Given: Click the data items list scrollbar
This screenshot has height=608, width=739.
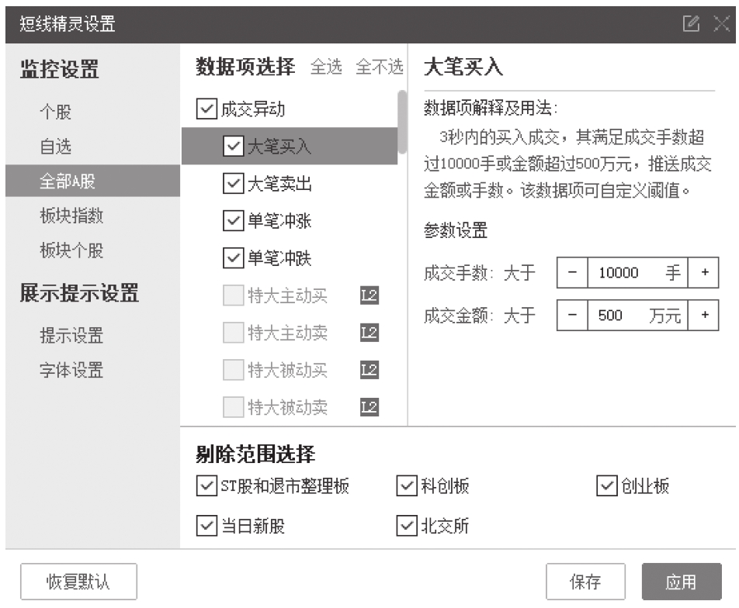Looking at the screenshot, I should (402, 122).
